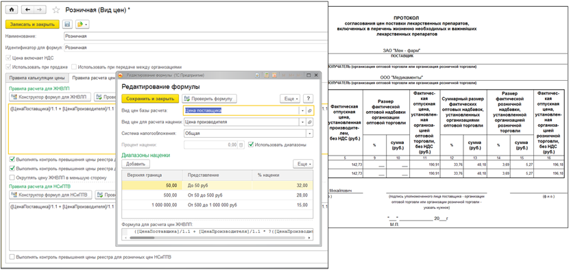Edit the Наименование field

pos(195,36)
